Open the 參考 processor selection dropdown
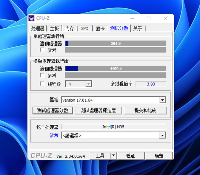This screenshot has width=200, height=175. coord(162,136)
